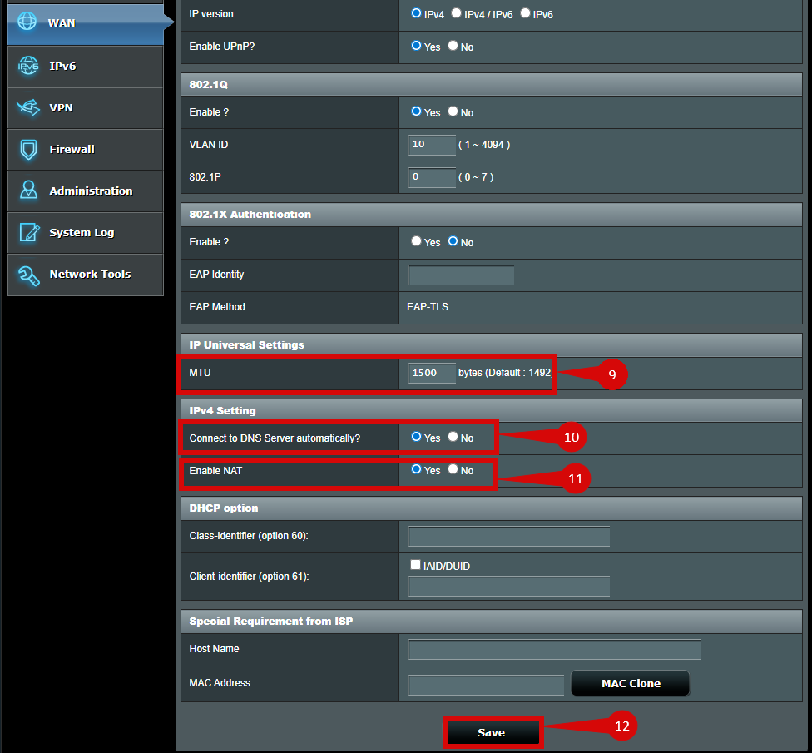Enable 802.1X Authentication with Yes
Screen dimensions: 812x753
click(417, 241)
